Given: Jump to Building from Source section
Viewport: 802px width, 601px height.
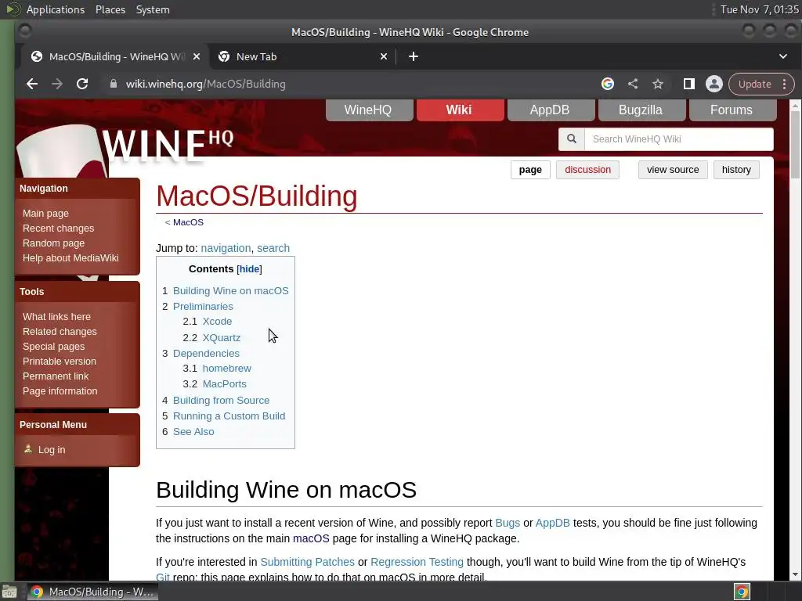Looking at the screenshot, I should click(x=221, y=401).
